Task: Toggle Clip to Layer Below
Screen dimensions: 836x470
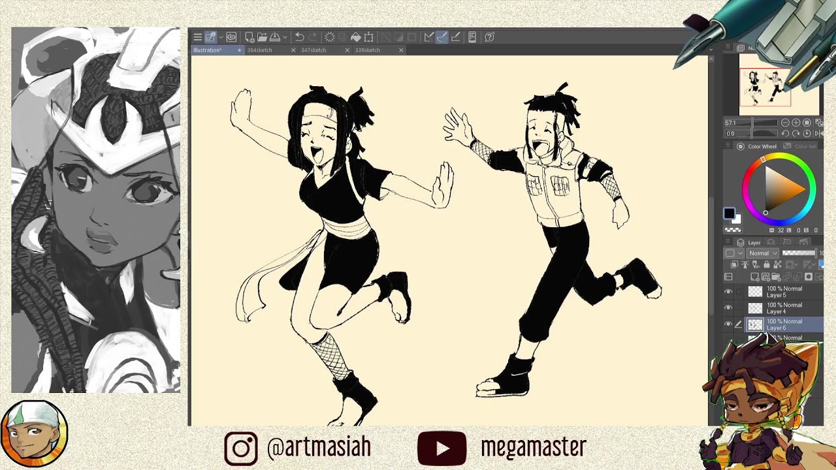Action: pyautogui.click(x=734, y=264)
